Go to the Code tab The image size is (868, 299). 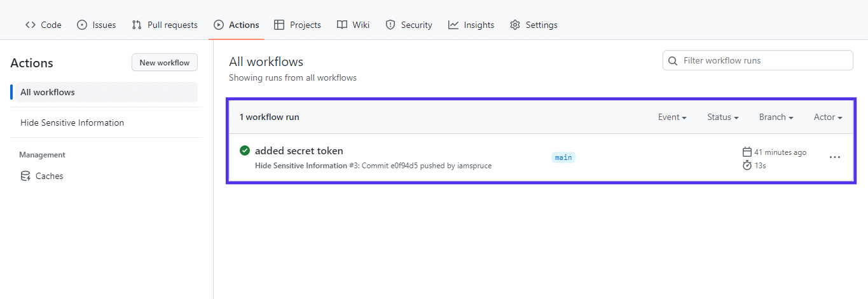(43, 25)
